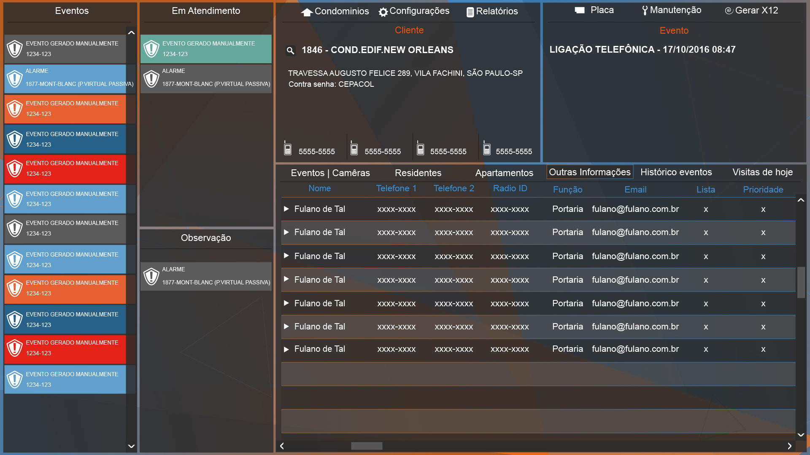Click table vertical scroll up arrow
This screenshot has width=810, height=455.
[801, 200]
